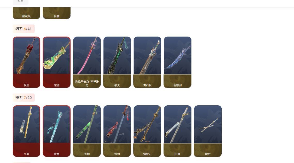Viewport: 294px width, 163px height.
Task: Select the 狼主 weapon skin card
Action: pyautogui.click(x=26, y=62)
